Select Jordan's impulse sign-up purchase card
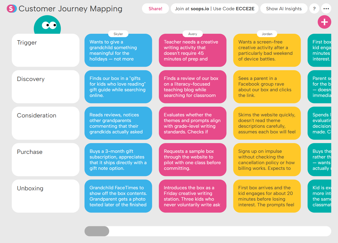 (267, 160)
